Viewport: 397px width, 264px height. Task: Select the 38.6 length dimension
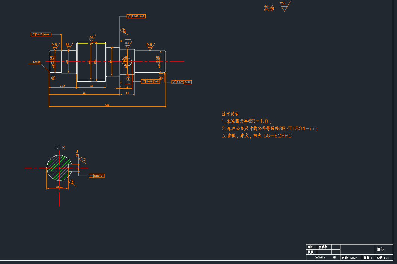click(63, 86)
